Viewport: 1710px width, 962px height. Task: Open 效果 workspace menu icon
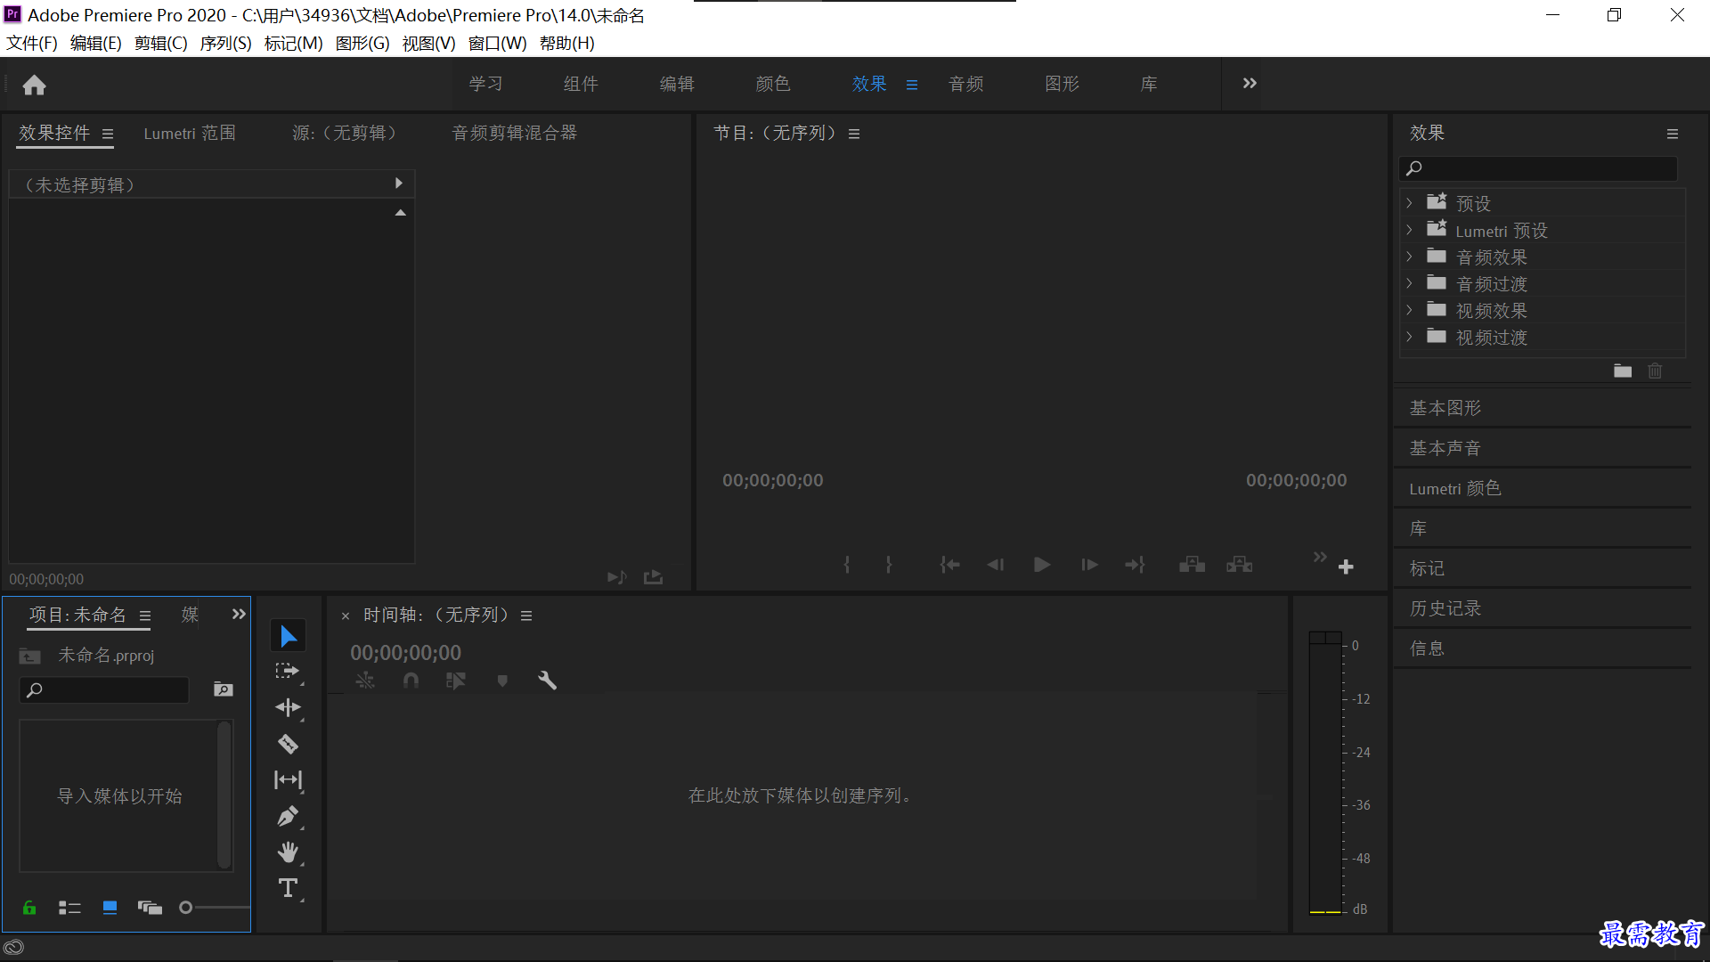(912, 85)
